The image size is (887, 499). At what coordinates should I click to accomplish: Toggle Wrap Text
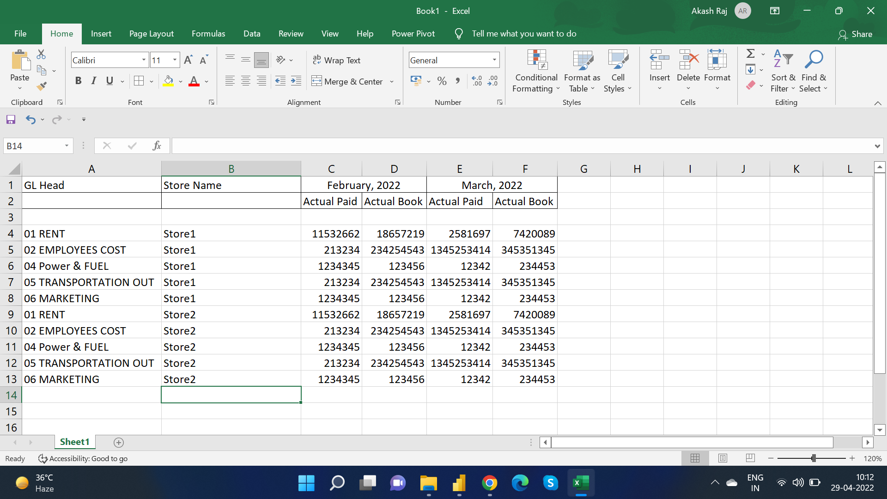pyautogui.click(x=336, y=60)
